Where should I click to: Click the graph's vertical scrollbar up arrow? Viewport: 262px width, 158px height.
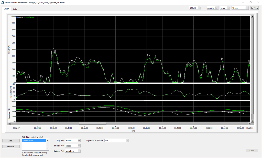click(253, 17)
